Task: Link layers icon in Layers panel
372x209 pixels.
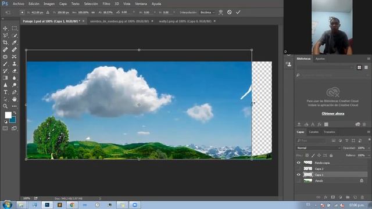Action: [318, 197]
